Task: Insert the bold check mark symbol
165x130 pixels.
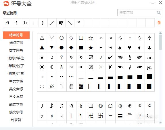Action: [x=110, y=57]
